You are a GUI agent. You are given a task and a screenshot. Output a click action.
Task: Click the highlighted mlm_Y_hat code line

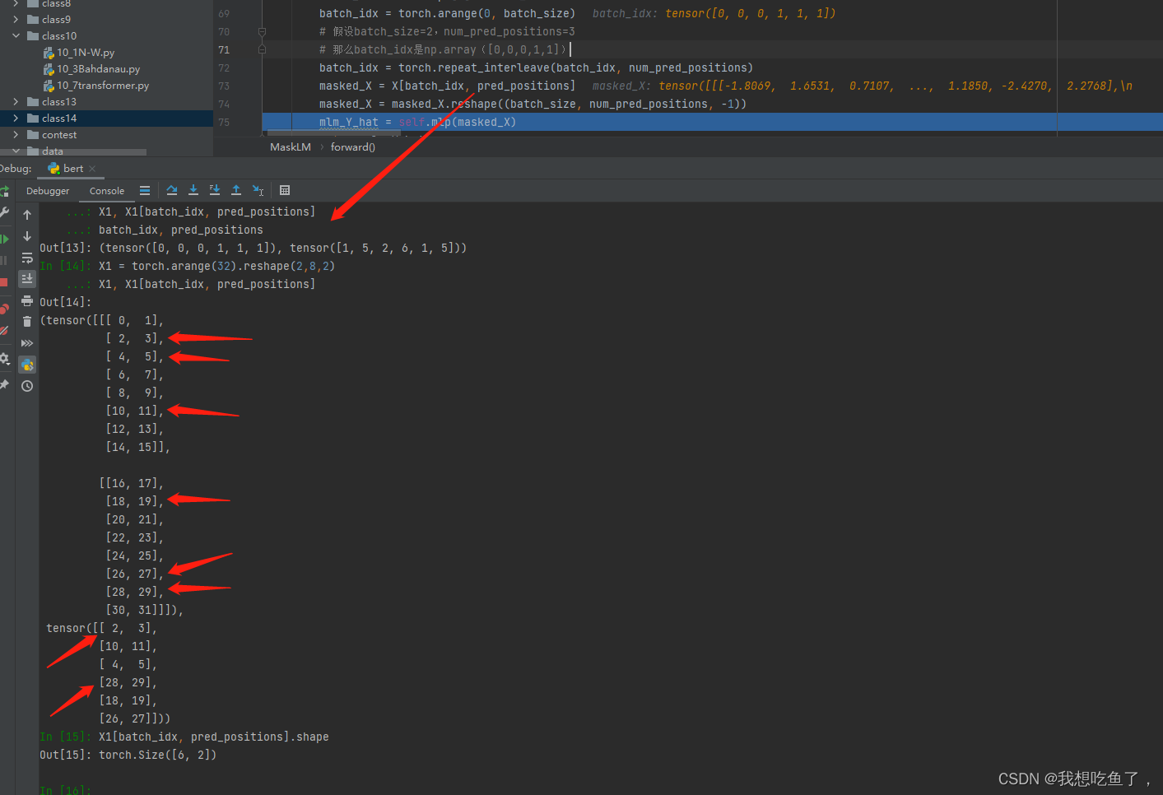(712, 122)
